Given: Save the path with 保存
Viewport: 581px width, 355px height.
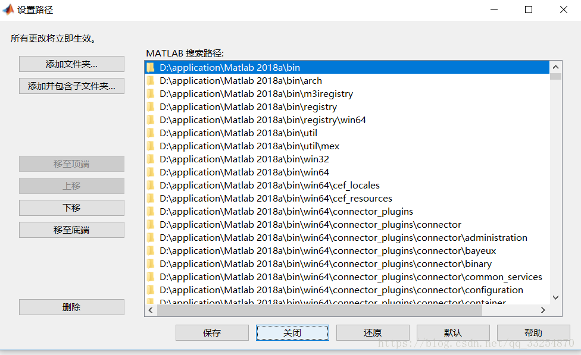Looking at the screenshot, I should (212, 333).
